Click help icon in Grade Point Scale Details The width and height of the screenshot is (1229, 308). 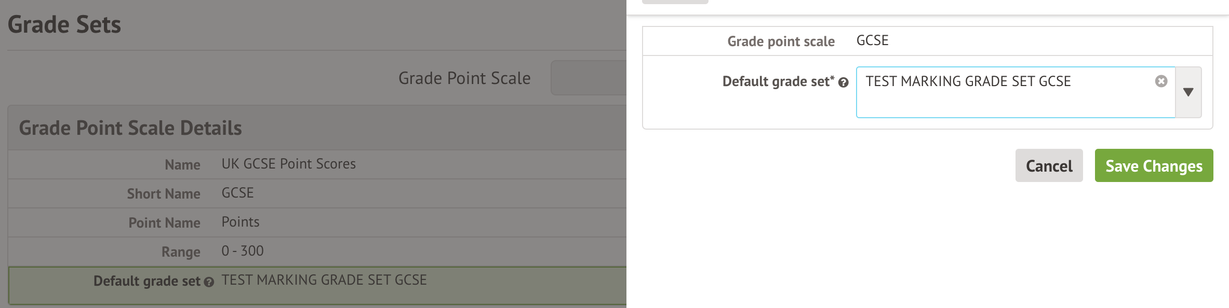coord(209,282)
